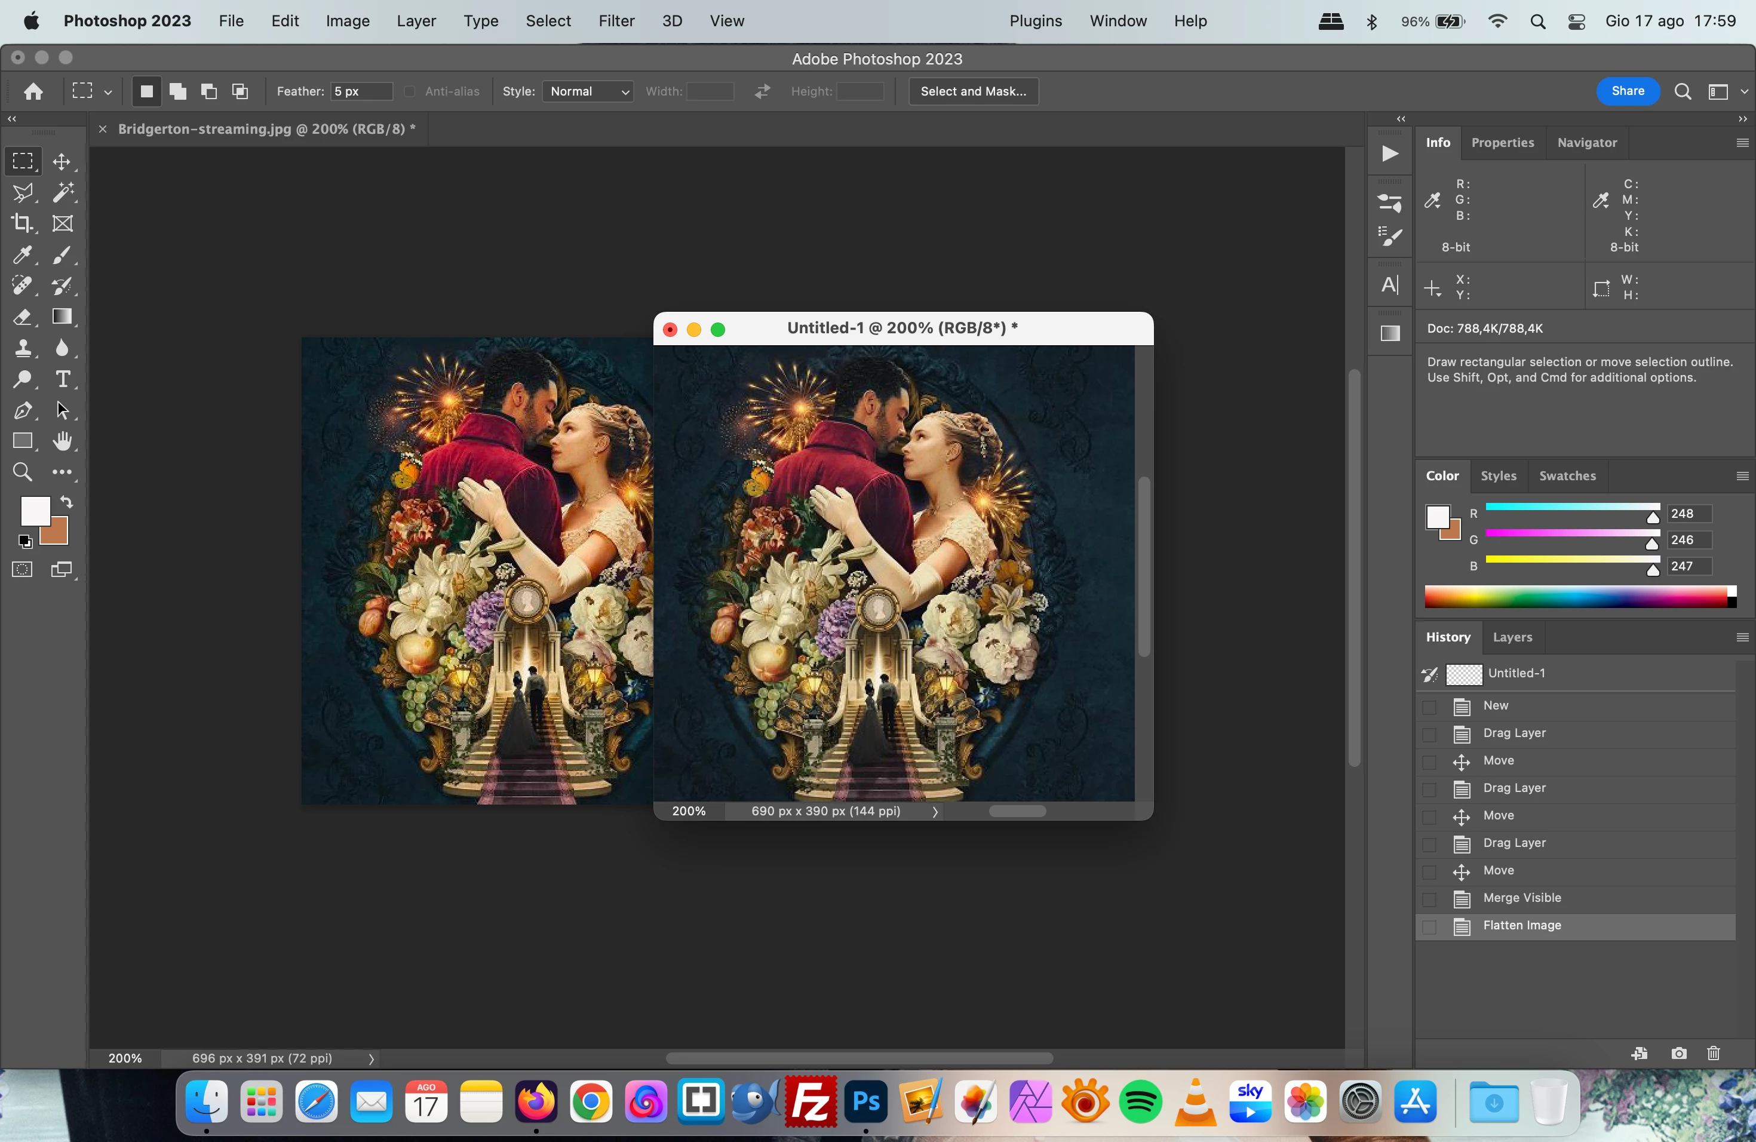Viewport: 1756px width, 1142px height.
Task: Click the blue Share button
Action: coord(1627,91)
